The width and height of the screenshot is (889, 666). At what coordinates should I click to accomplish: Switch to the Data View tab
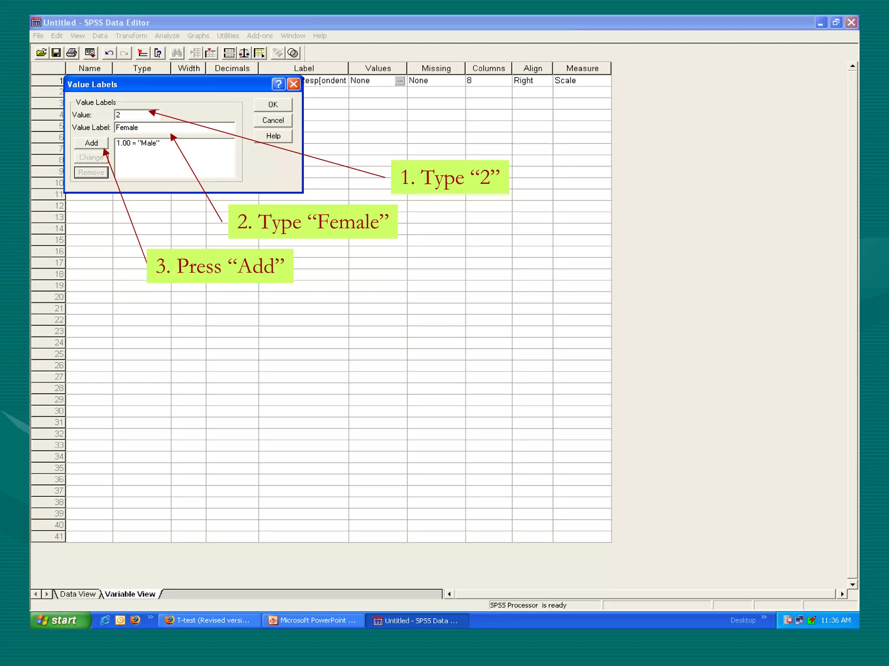(77, 594)
